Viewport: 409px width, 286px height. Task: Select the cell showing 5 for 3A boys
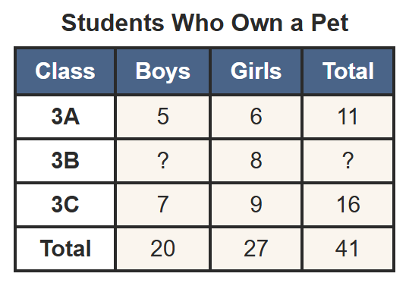click(162, 117)
